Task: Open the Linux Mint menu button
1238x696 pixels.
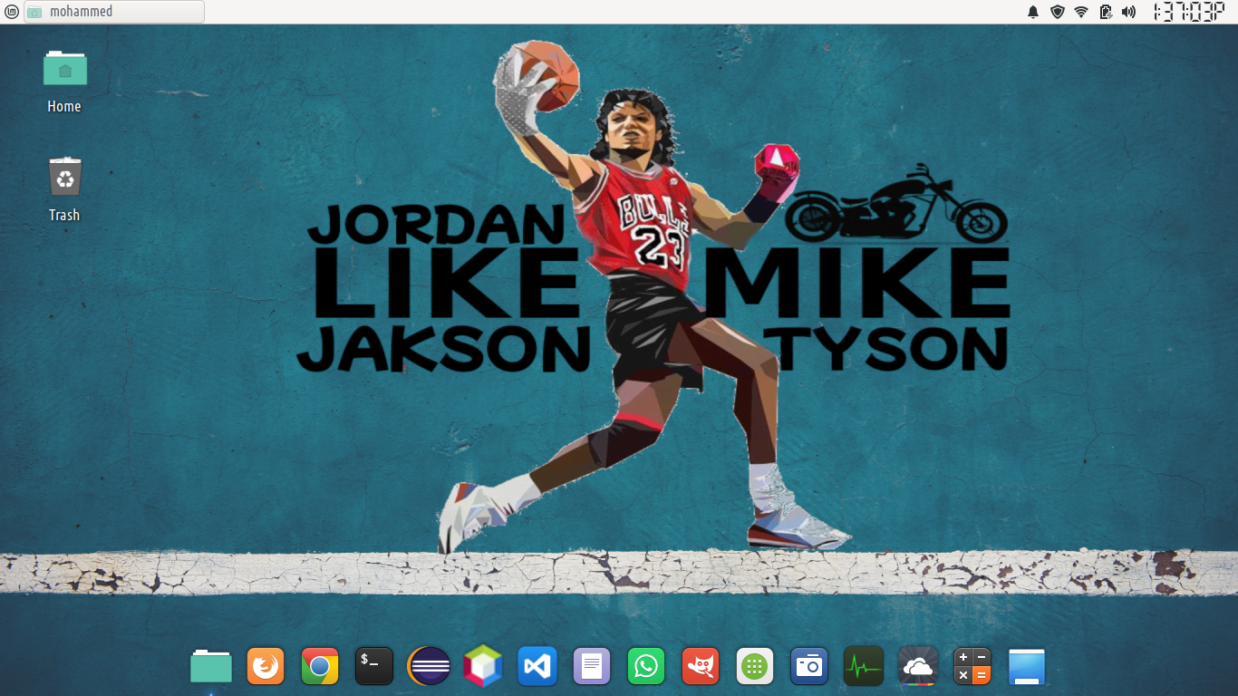Action: pyautogui.click(x=11, y=12)
